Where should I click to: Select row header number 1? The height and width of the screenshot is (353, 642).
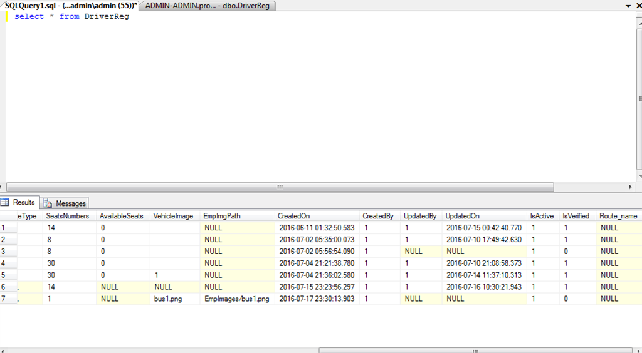9,228
